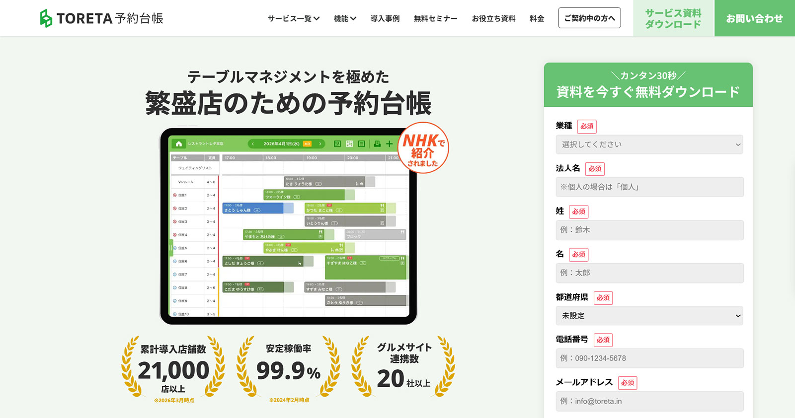Open 機能 dropdown menu
This screenshot has width=795, height=418.
pos(345,18)
